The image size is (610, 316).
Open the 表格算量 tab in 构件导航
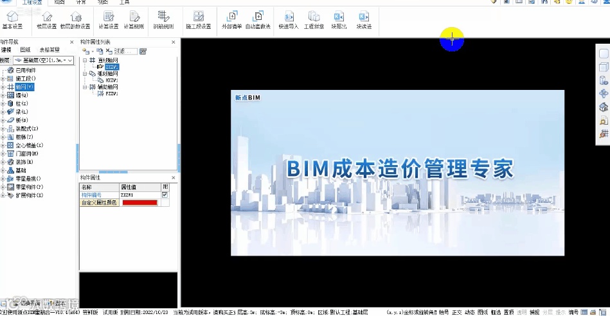[x=49, y=49]
